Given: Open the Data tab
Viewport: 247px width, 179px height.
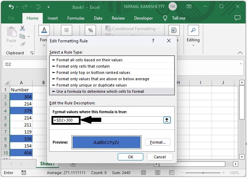Looking at the screenshot, I should 98,18.
